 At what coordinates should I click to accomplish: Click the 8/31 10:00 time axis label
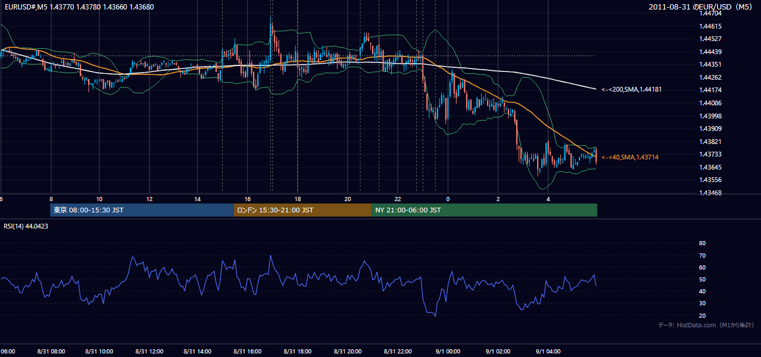[x=99, y=351]
